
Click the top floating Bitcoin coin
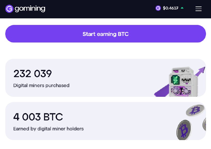pos(195,110)
